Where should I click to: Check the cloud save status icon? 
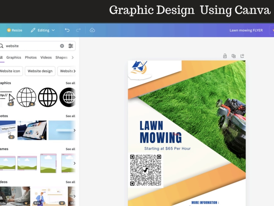(x=92, y=30)
